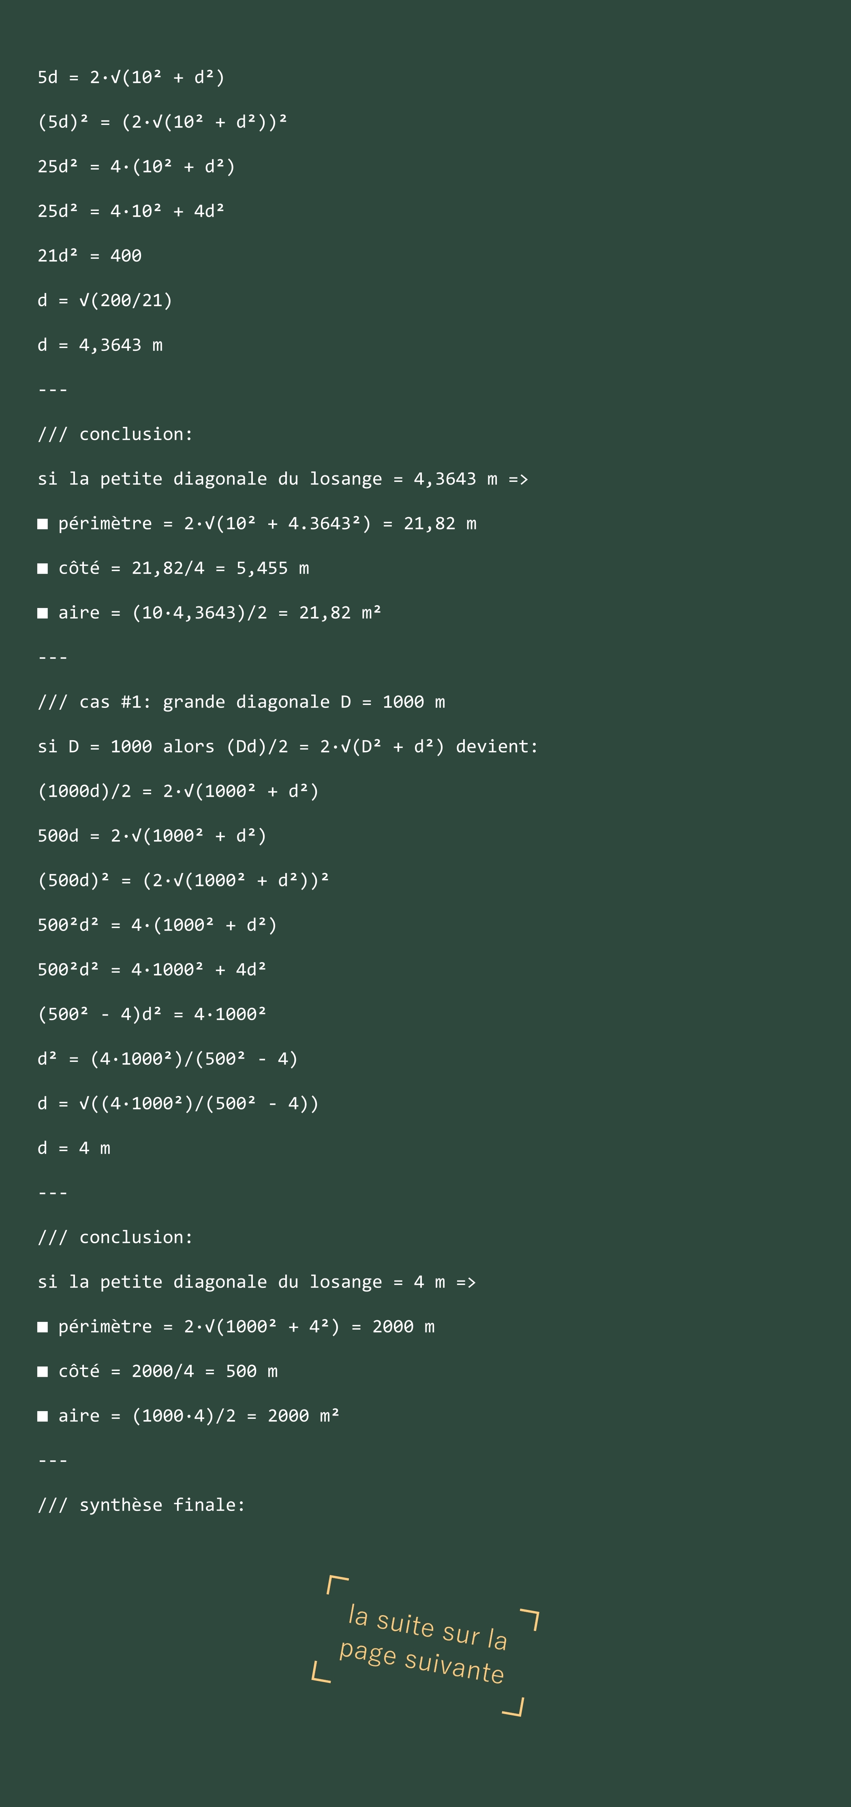The height and width of the screenshot is (1807, 851).
Task: Click the square bullet before côté 500 m
Action: tap(43, 1371)
